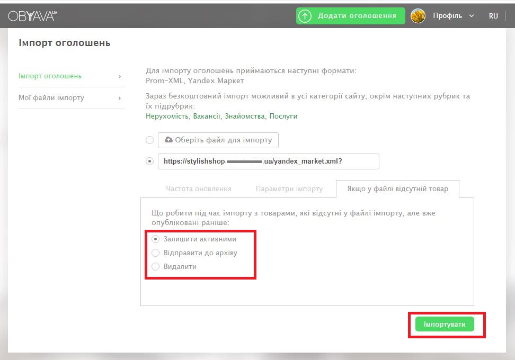
Task: Select the URL import radio option
Action: coord(150,161)
